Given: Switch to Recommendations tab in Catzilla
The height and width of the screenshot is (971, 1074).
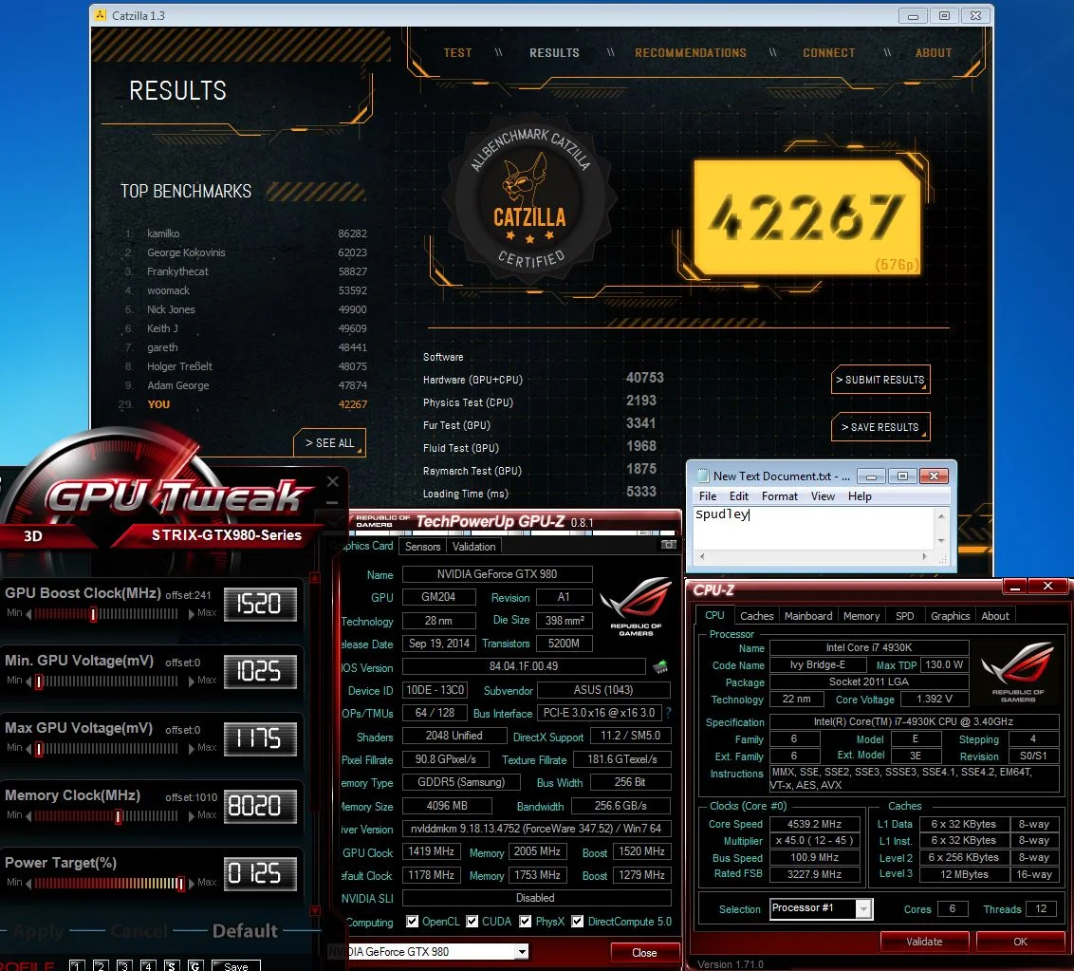Looking at the screenshot, I should click(691, 53).
